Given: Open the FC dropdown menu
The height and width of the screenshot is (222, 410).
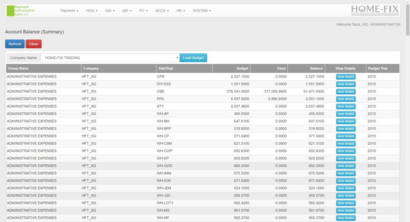Looking at the screenshot, I should point(143,11).
